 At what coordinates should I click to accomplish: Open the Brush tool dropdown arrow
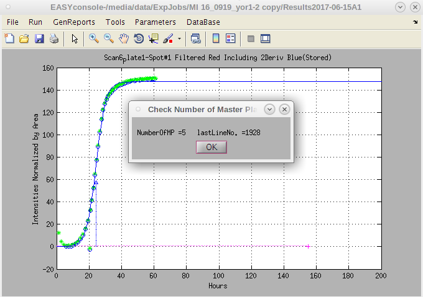click(179, 38)
